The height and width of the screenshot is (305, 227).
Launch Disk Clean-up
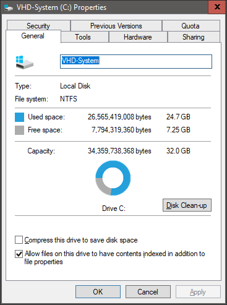[x=187, y=205]
